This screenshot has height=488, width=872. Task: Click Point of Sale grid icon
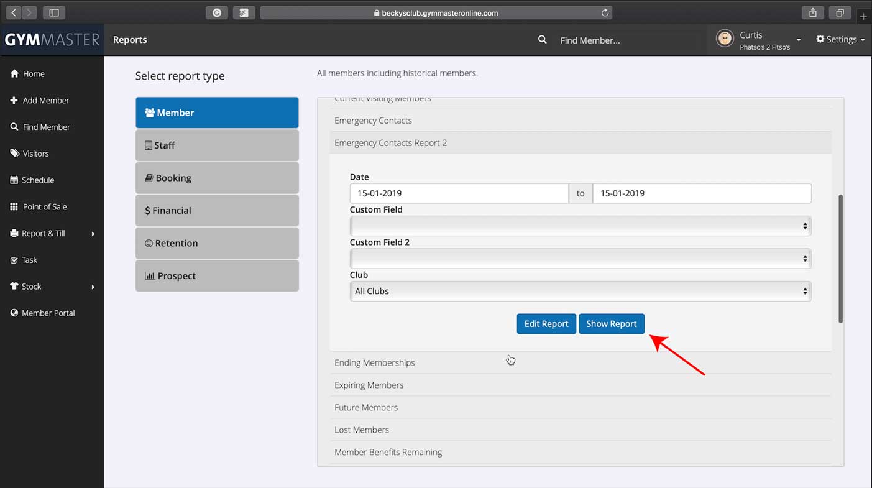14,207
